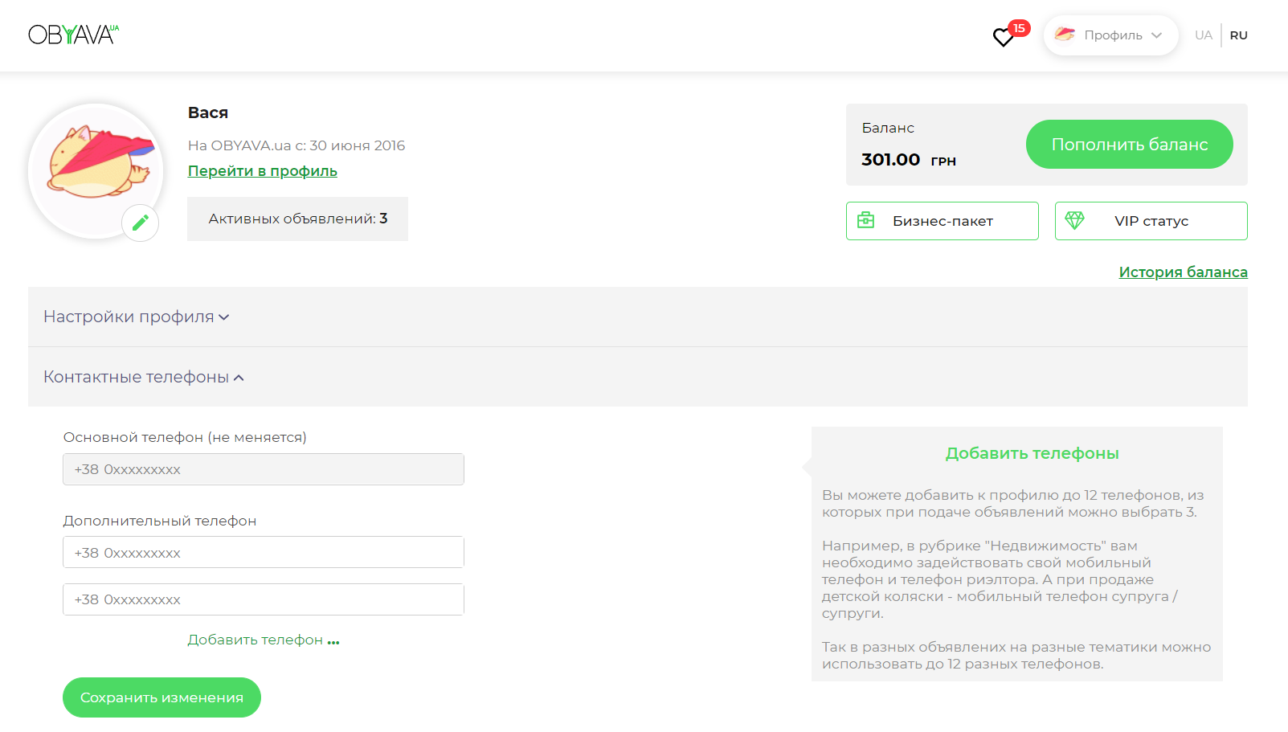Click the small avatar in Профиль menu
Image resolution: width=1288 pixels, height=732 pixels.
pyautogui.click(x=1065, y=35)
